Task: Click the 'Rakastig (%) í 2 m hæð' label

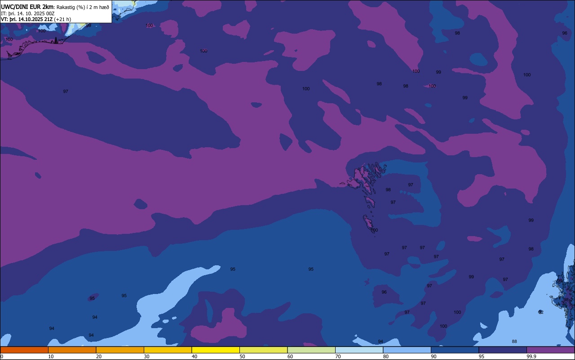Action: coord(83,7)
